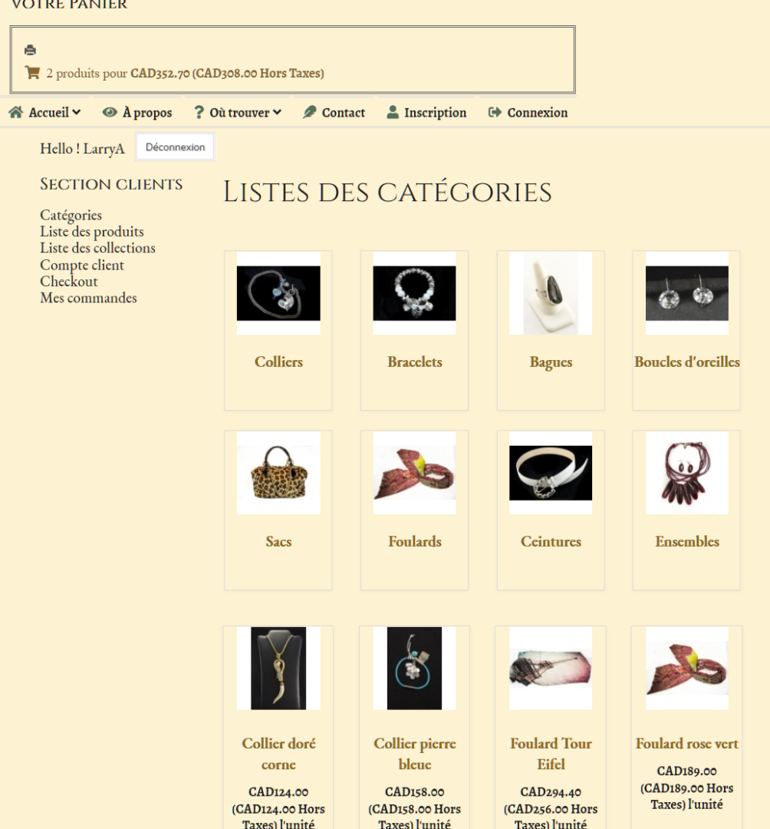
Task: Select the Colliers category thumbnail
Action: point(278,293)
